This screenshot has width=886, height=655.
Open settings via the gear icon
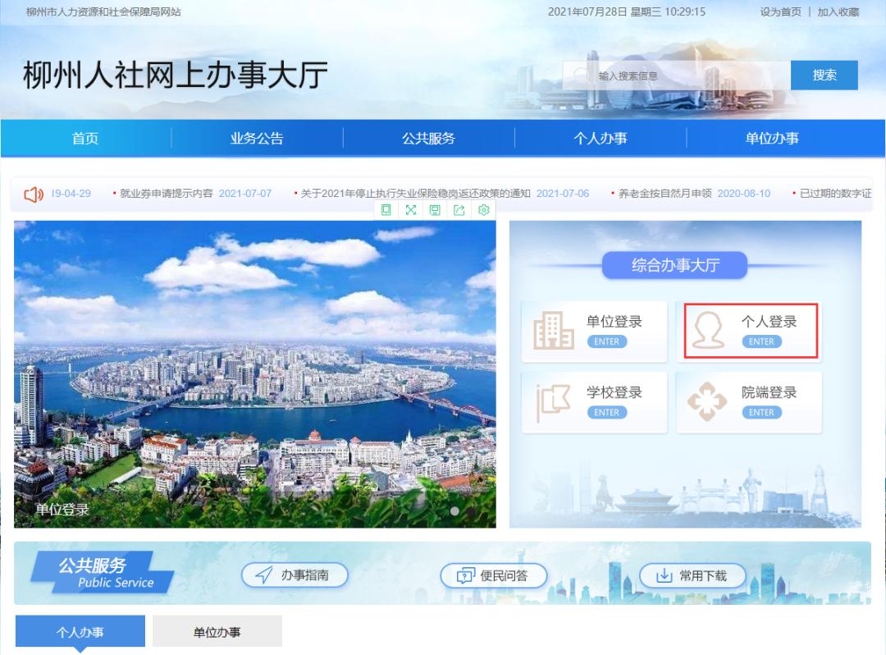click(484, 209)
